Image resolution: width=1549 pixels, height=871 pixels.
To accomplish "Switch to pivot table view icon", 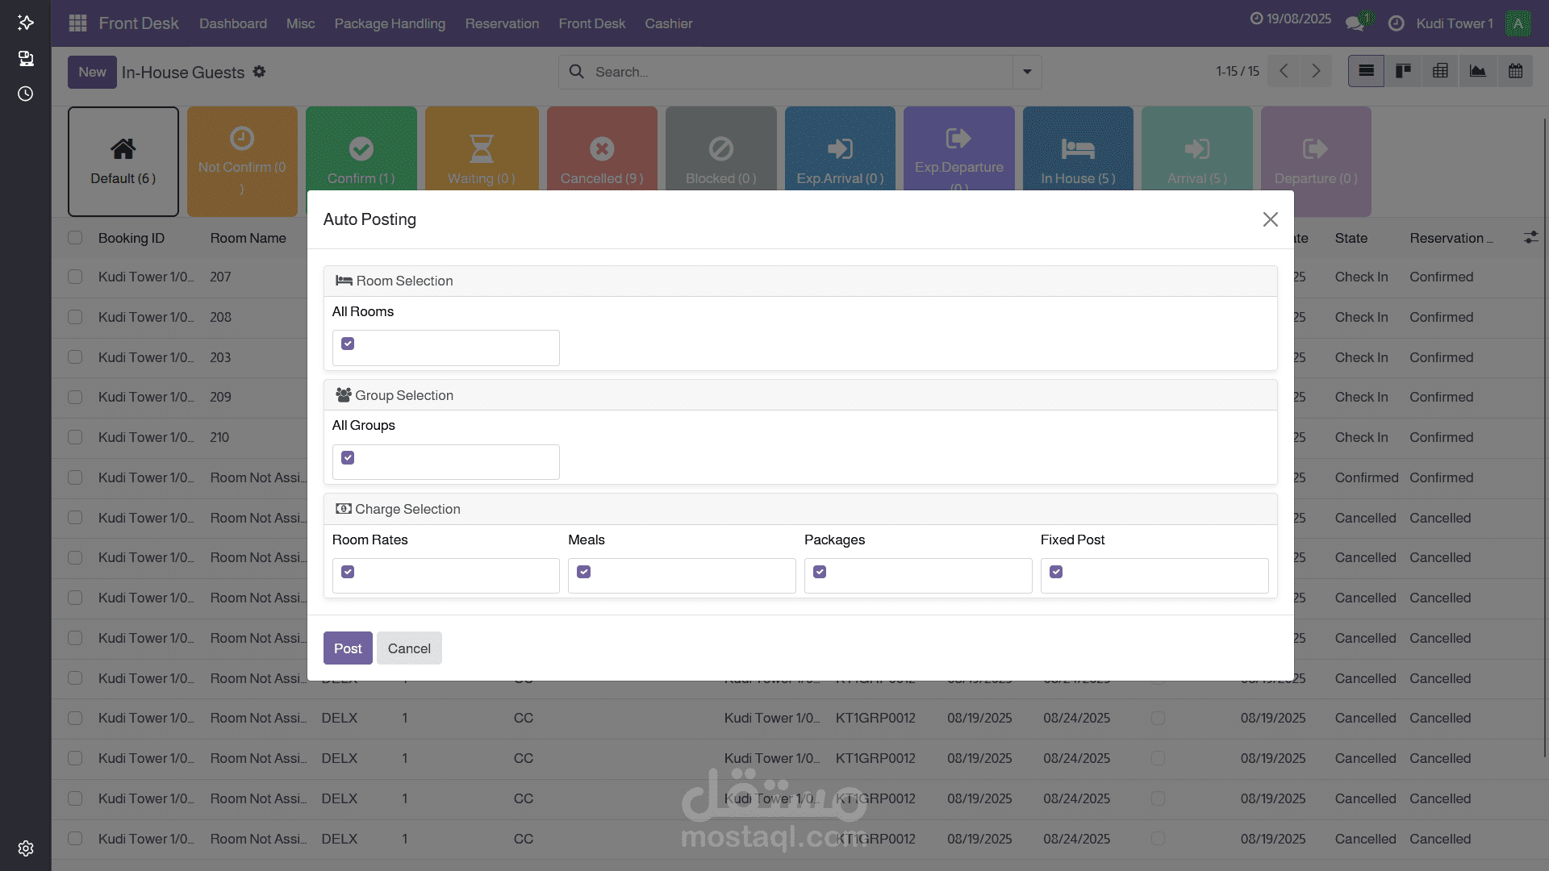I will (1440, 71).
